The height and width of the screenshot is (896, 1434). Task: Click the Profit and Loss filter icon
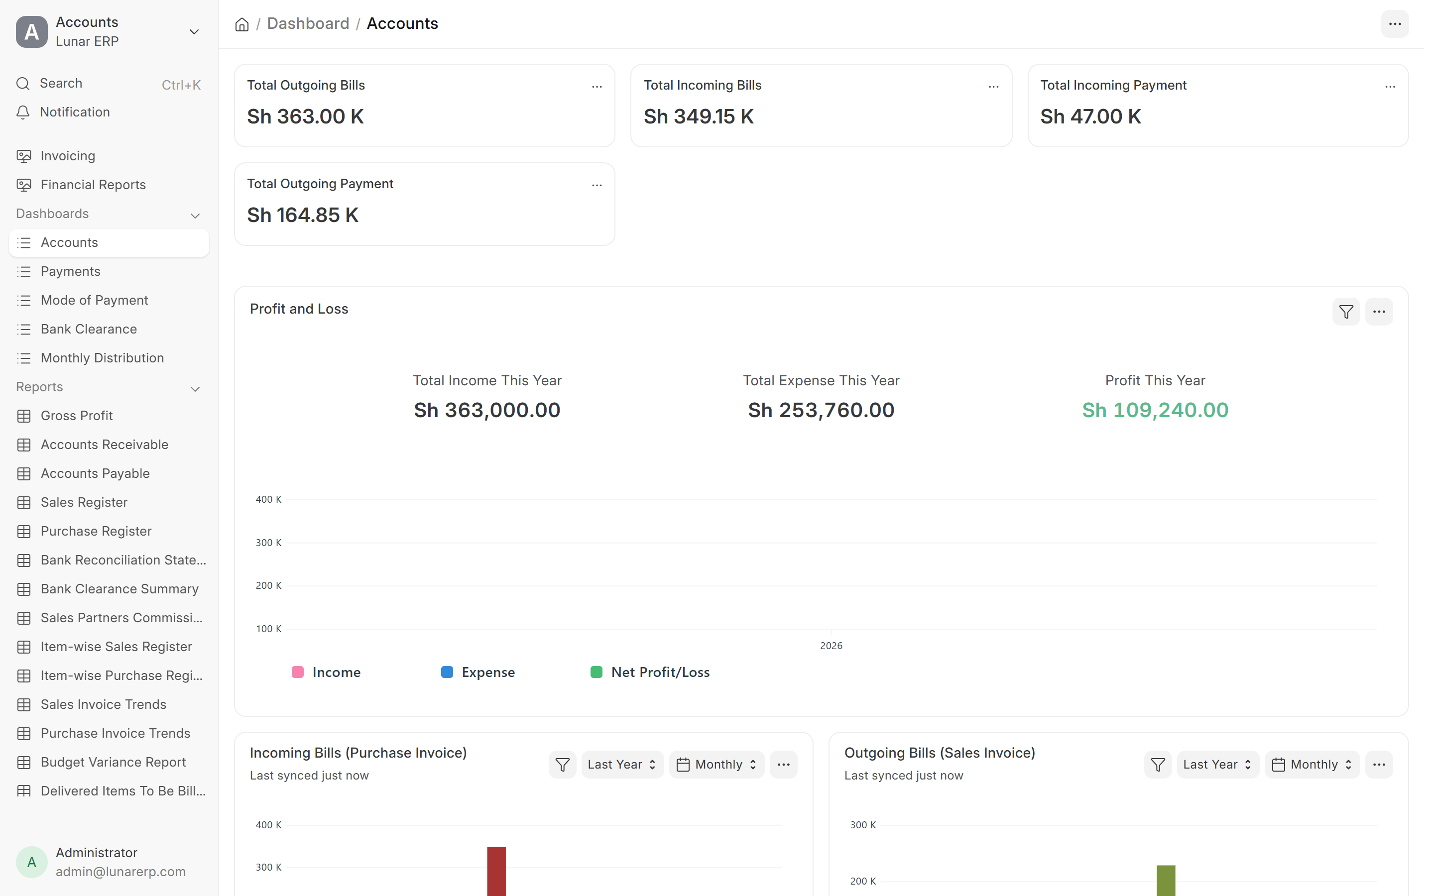1346,312
